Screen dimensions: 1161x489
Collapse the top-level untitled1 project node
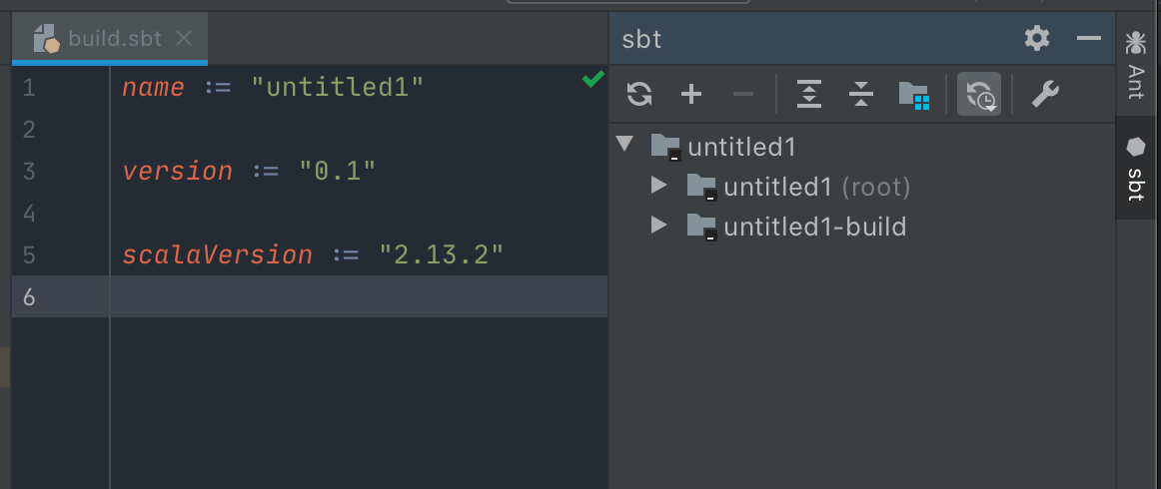pos(625,145)
